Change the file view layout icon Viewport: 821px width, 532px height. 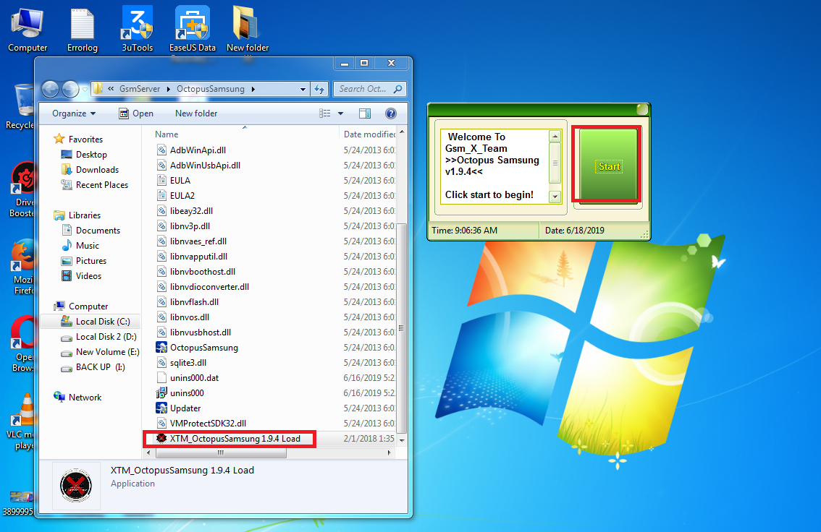point(325,113)
